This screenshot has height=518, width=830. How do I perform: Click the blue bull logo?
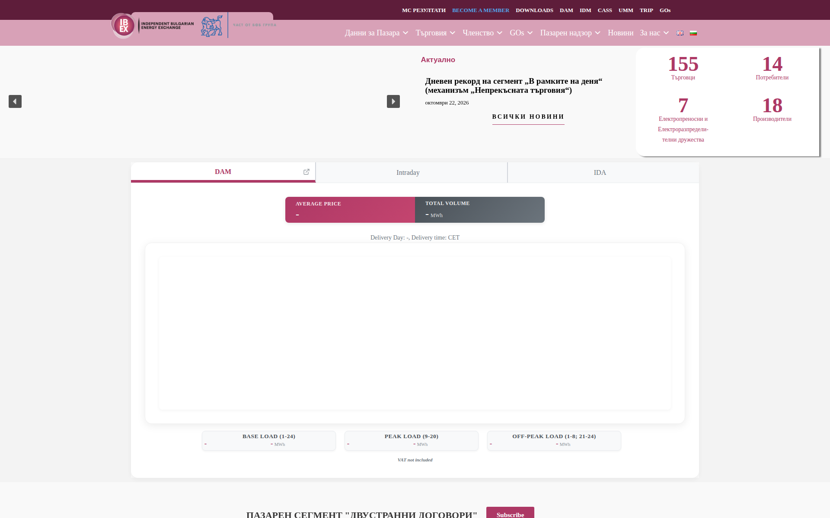pyautogui.click(x=211, y=26)
